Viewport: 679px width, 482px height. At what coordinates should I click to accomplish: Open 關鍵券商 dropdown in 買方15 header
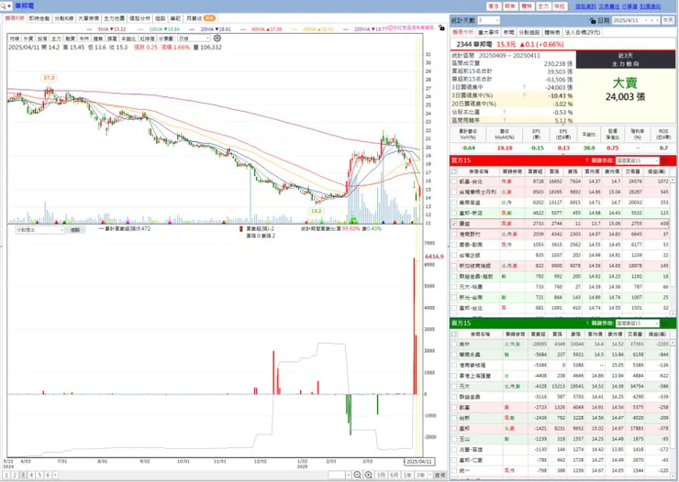637,160
